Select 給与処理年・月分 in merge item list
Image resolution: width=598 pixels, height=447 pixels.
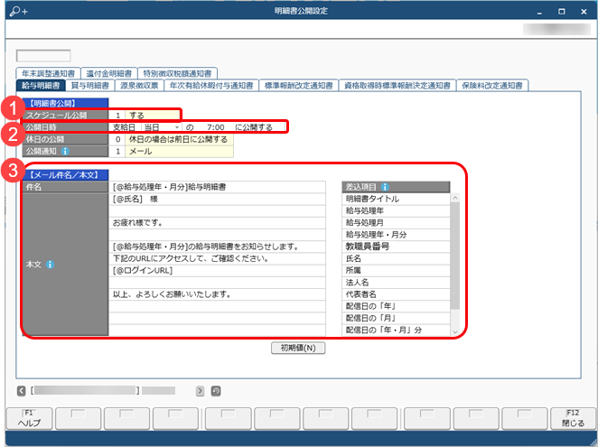click(396, 235)
